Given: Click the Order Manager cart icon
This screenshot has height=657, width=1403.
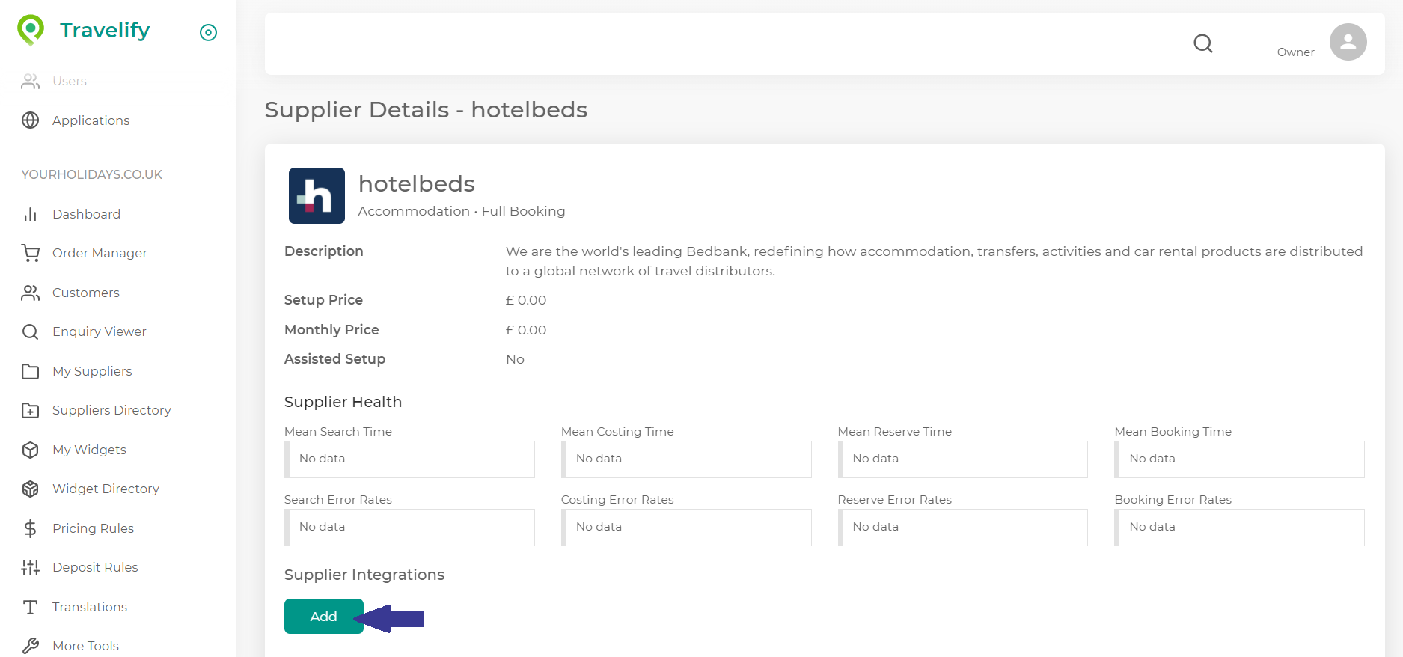Looking at the screenshot, I should click(30, 254).
